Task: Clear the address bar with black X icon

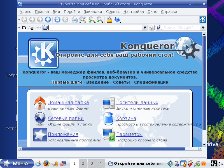Action: pos(24,28)
